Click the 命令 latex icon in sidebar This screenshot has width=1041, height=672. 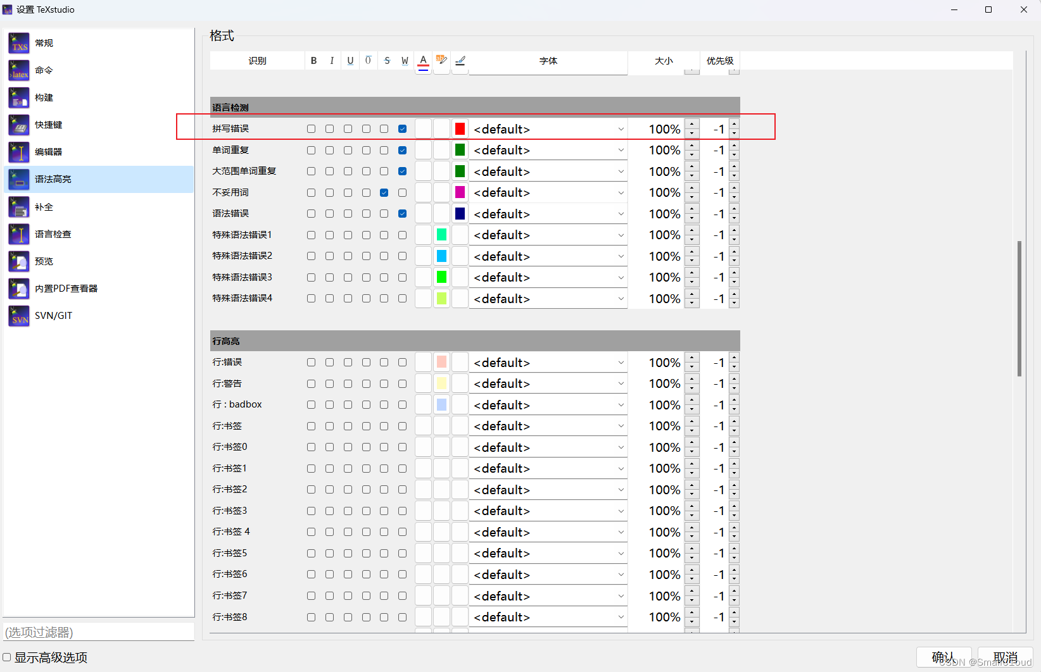click(x=19, y=70)
